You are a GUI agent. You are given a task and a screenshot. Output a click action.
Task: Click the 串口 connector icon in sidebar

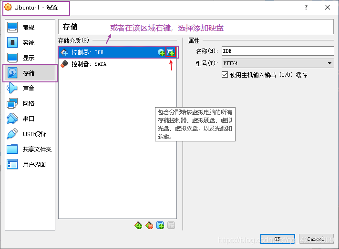[12, 119]
